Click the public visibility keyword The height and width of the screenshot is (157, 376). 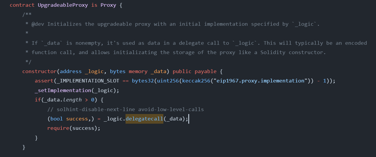(x=182, y=72)
